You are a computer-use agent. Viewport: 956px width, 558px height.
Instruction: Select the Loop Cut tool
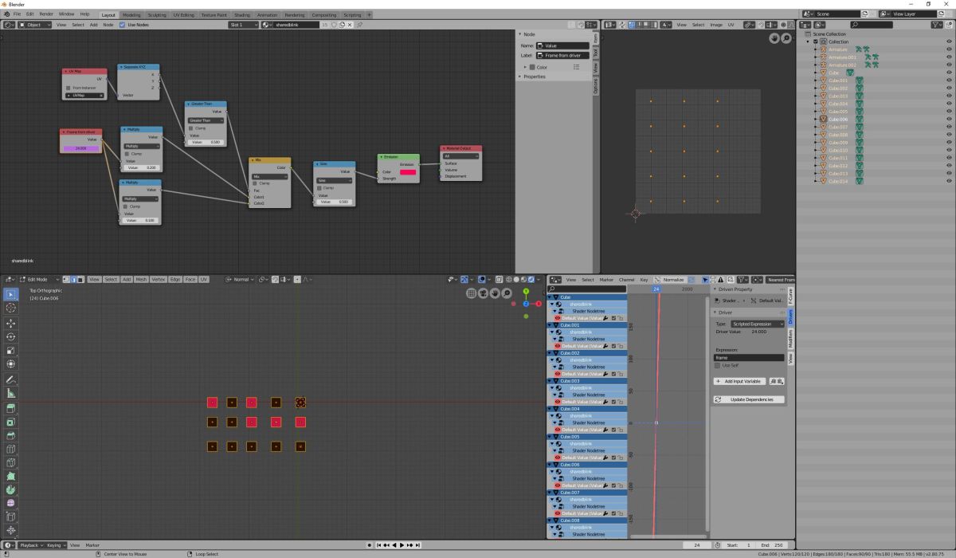point(11,449)
